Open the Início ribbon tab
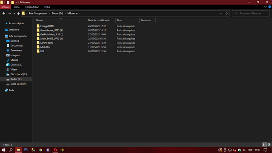The width and height of the screenshot is (272, 153). point(17,7)
